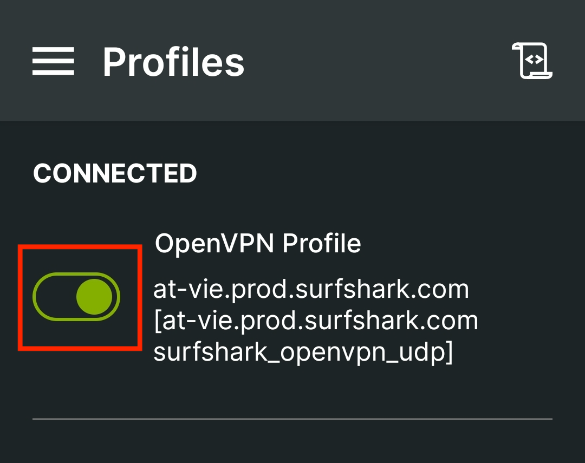585x463 pixels.
Task: Click the Profiles page title
Action: [x=173, y=62]
